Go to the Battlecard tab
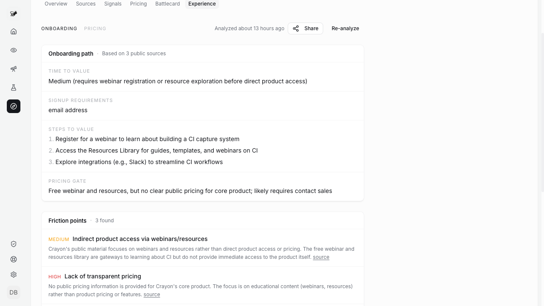 pyautogui.click(x=167, y=4)
